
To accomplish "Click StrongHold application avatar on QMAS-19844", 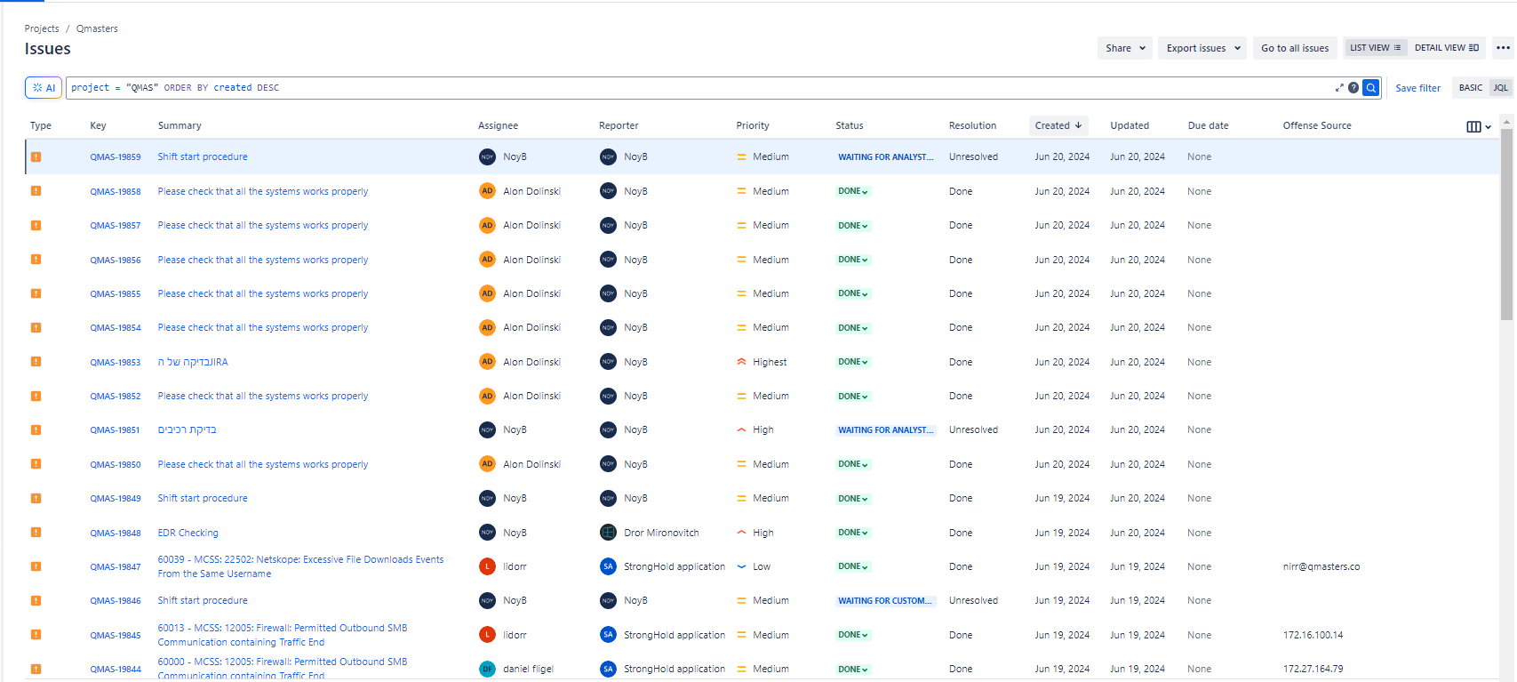I will coord(608,669).
